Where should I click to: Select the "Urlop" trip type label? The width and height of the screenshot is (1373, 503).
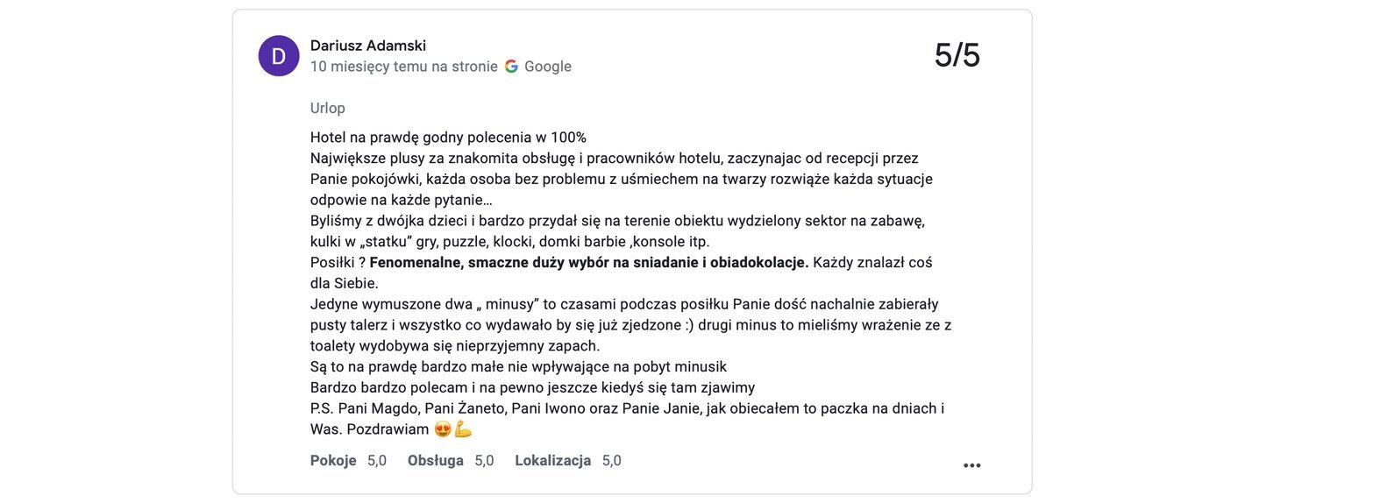[328, 108]
